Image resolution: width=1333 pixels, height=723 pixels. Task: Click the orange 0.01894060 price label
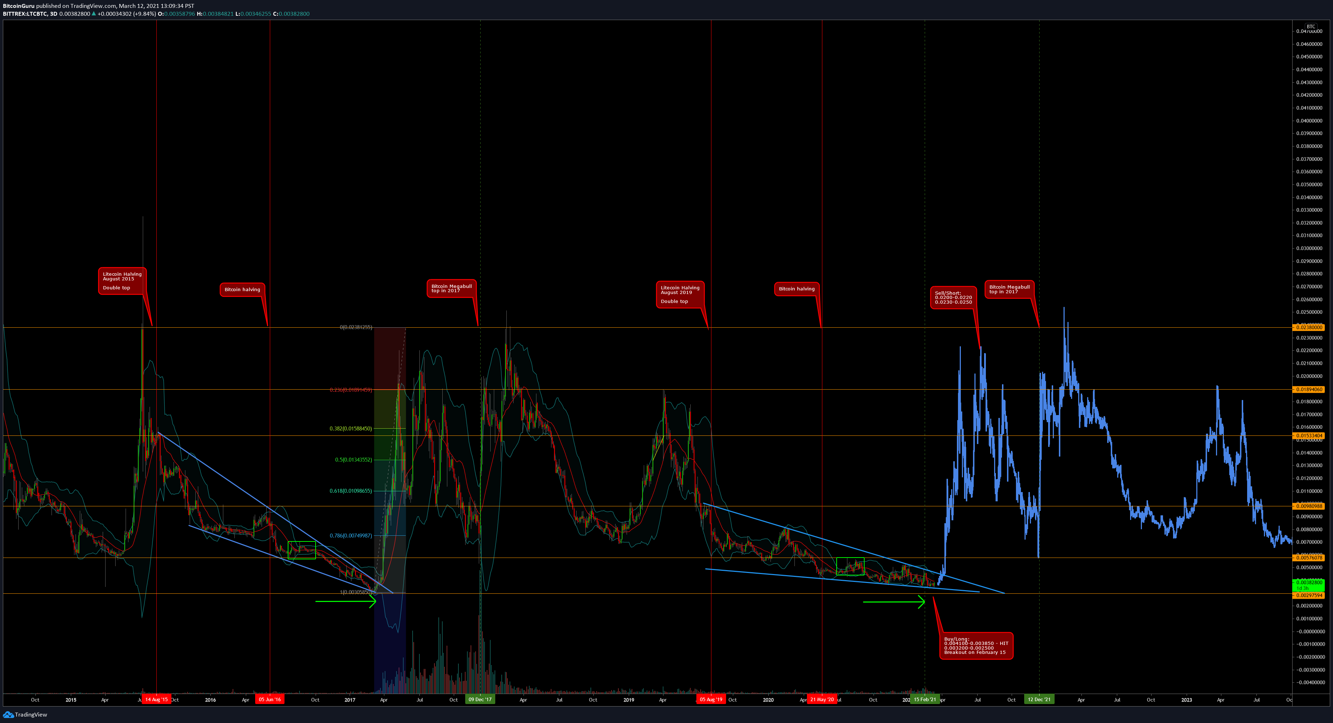coord(1309,390)
